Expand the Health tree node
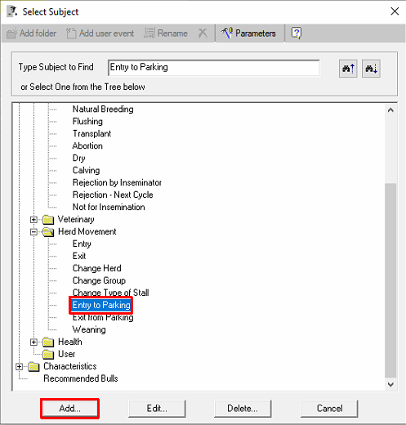The image size is (406, 425). pyautogui.click(x=33, y=342)
